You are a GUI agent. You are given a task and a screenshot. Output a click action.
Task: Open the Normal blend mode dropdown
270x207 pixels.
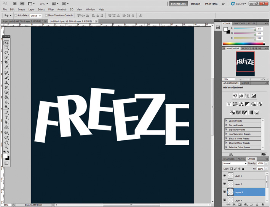tap(235, 163)
